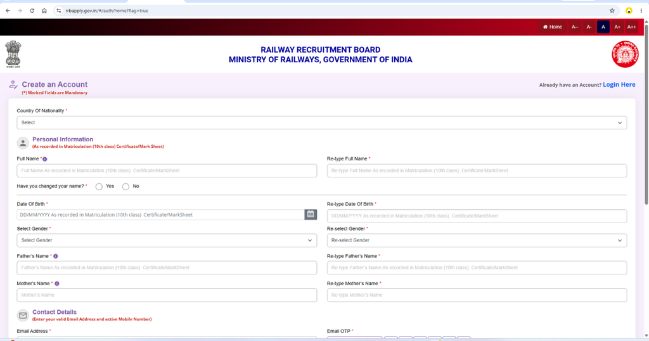Viewport: 649px width, 341px height.
Task: Click info icon beside Full Name
Action: point(45,159)
